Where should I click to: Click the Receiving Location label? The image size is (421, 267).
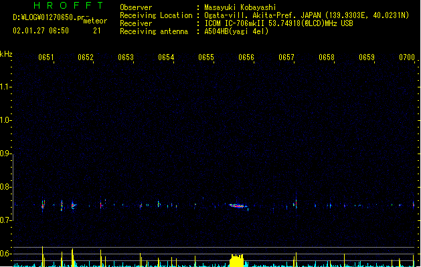(x=156, y=15)
